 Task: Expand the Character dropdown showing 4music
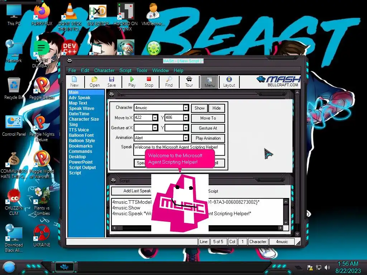point(186,107)
